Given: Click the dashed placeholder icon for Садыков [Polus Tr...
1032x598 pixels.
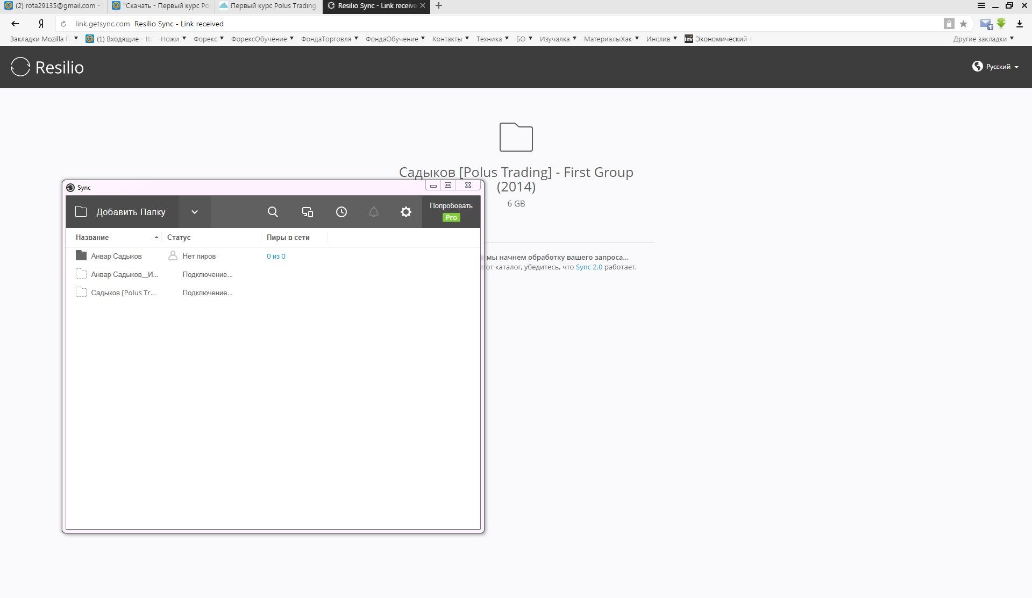Looking at the screenshot, I should (81, 292).
